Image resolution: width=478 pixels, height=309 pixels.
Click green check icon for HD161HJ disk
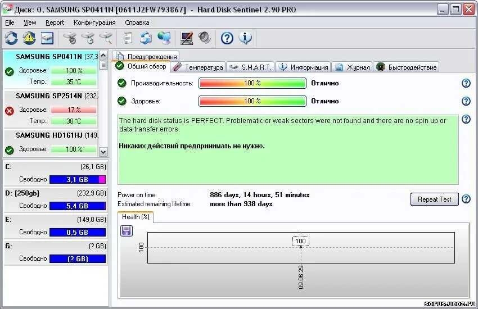(10, 150)
